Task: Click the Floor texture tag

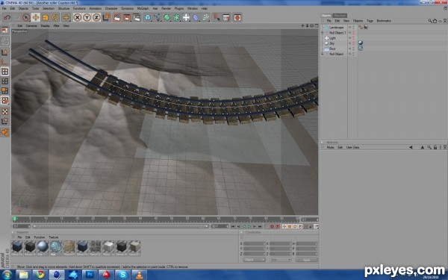Action: (x=361, y=49)
